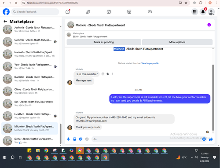Open Summer conversation in chat list
220x168 pixels.
[30, 42]
